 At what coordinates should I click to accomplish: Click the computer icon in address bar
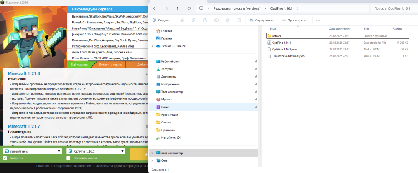(x=201, y=8)
